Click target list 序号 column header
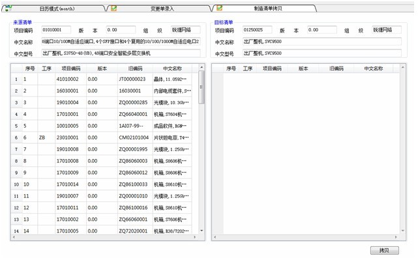 (x=231, y=68)
